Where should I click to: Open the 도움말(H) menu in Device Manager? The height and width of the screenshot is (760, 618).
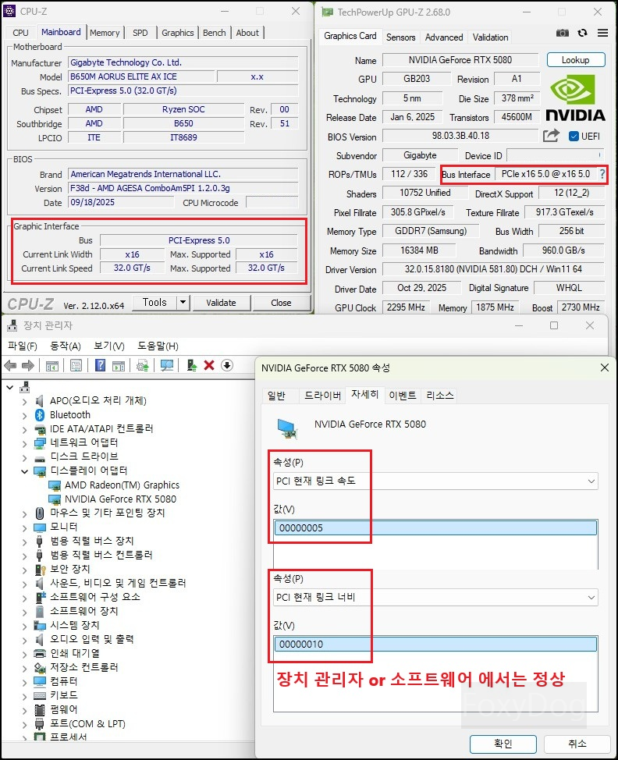click(x=158, y=346)
